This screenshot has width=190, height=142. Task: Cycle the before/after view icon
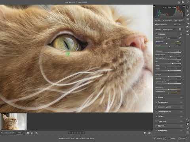[145, 133]
